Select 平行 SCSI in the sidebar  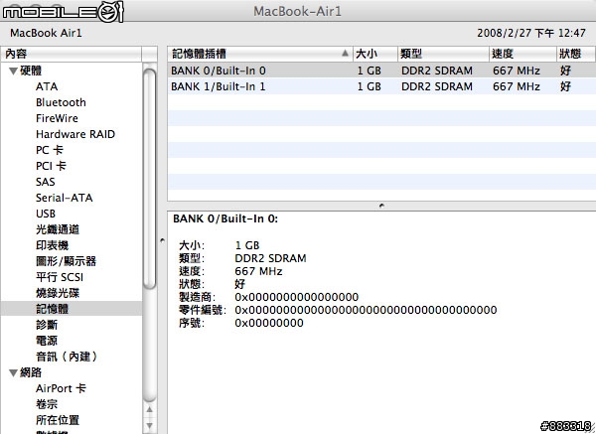click(x=60, y=277)
